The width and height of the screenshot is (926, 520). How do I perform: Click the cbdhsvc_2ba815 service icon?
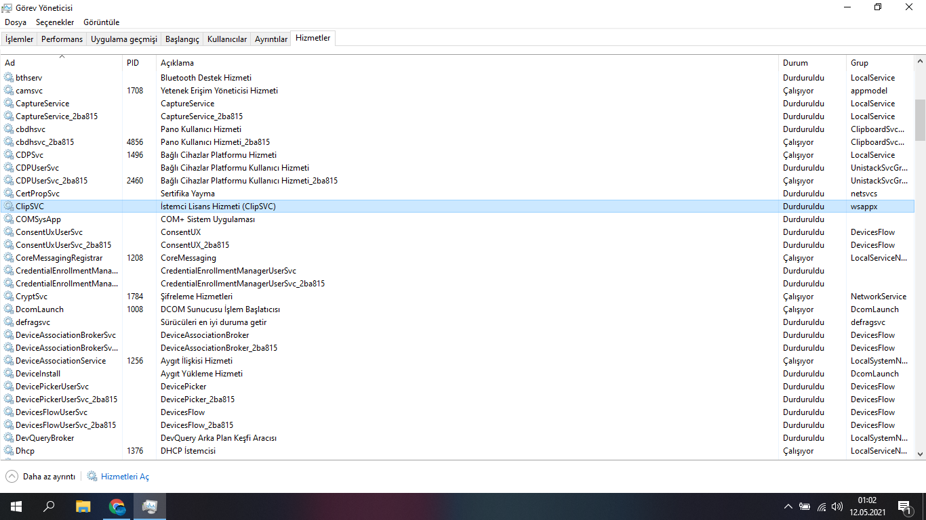pos(9,142)
